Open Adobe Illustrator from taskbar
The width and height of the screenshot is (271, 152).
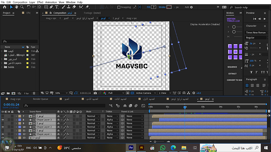[141, 148]
